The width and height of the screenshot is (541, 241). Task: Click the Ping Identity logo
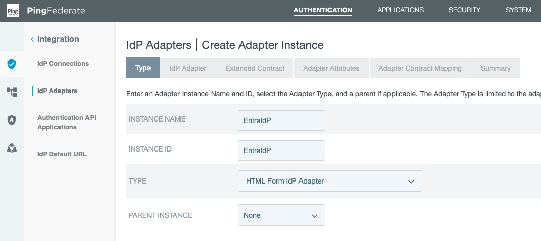point(14,11)
